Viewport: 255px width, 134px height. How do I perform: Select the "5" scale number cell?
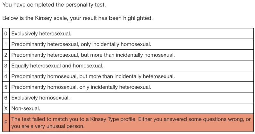tap(6, 87)
